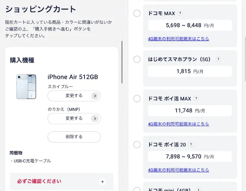Choose the ドコモ ポイ活 MAX radio button
The width and height of the screenshot is (246, 191).
coord(137,99)
